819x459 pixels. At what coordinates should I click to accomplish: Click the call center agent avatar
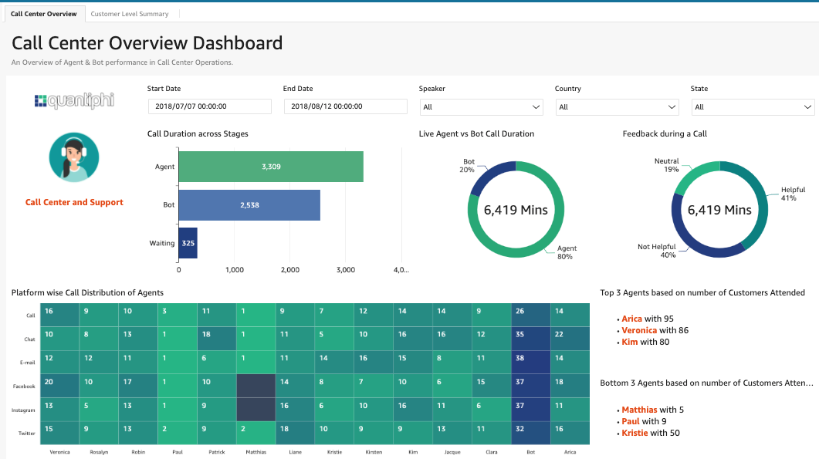point(74,157)
